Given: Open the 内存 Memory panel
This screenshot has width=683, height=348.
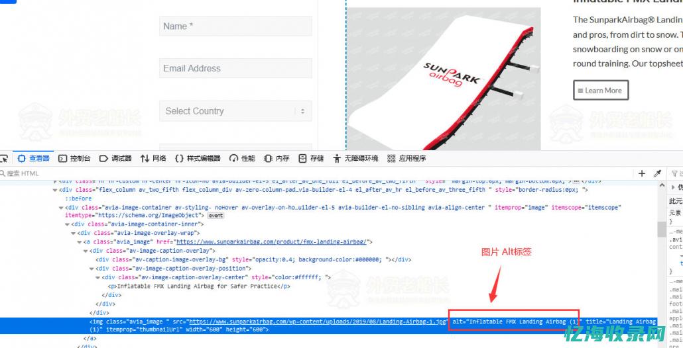Looking at the screenshot, I should click(277, 159).
